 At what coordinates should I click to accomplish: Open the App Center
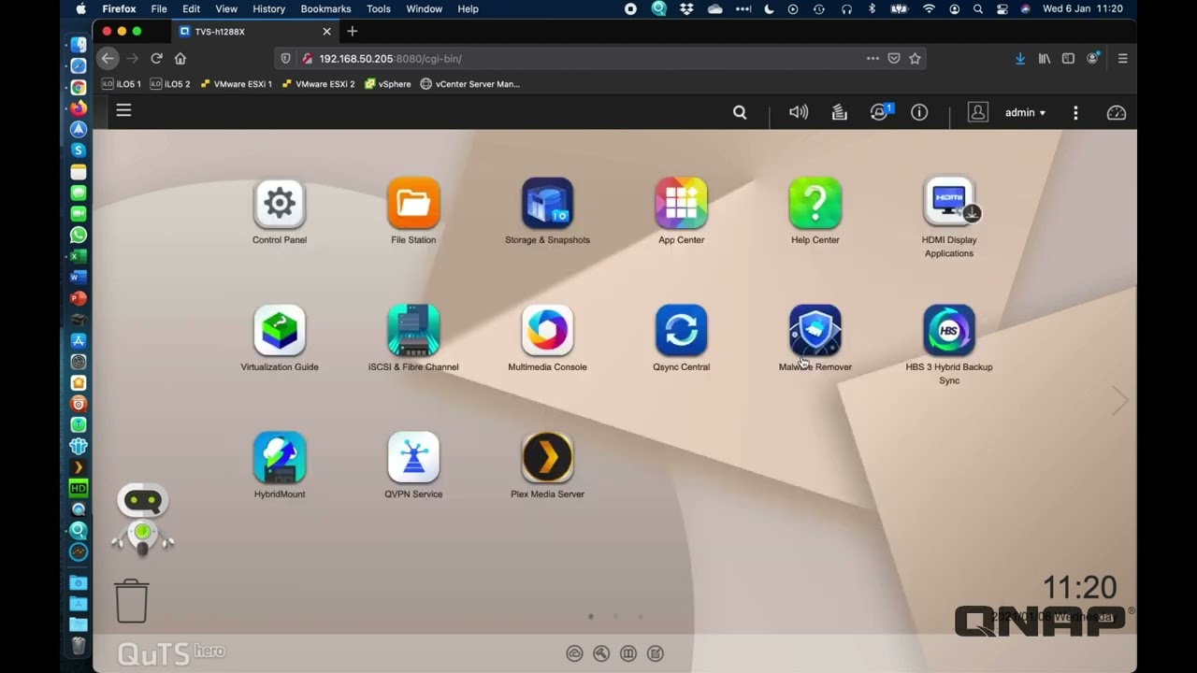[x=681, y=203]
